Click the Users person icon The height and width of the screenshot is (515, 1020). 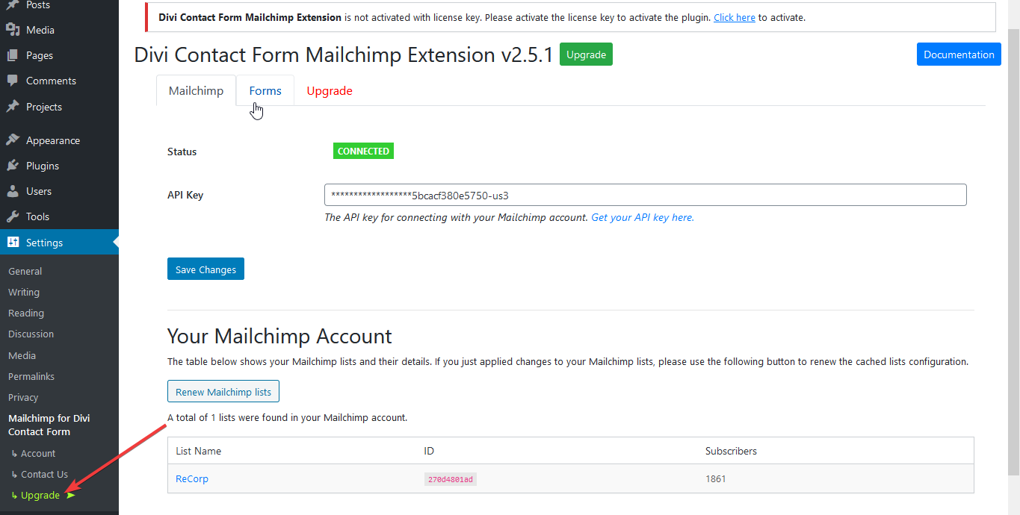coord(13,191)
